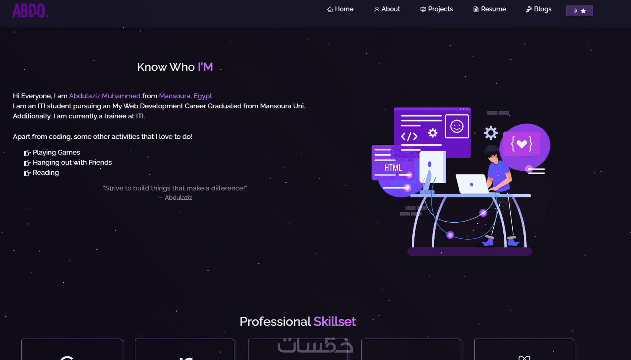Visit the Blogs page

[539, 9]
